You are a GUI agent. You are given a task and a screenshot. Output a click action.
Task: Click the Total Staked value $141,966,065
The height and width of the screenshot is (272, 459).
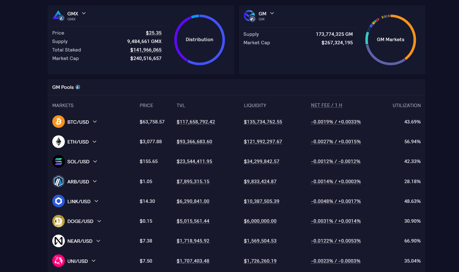coord(146,50)
